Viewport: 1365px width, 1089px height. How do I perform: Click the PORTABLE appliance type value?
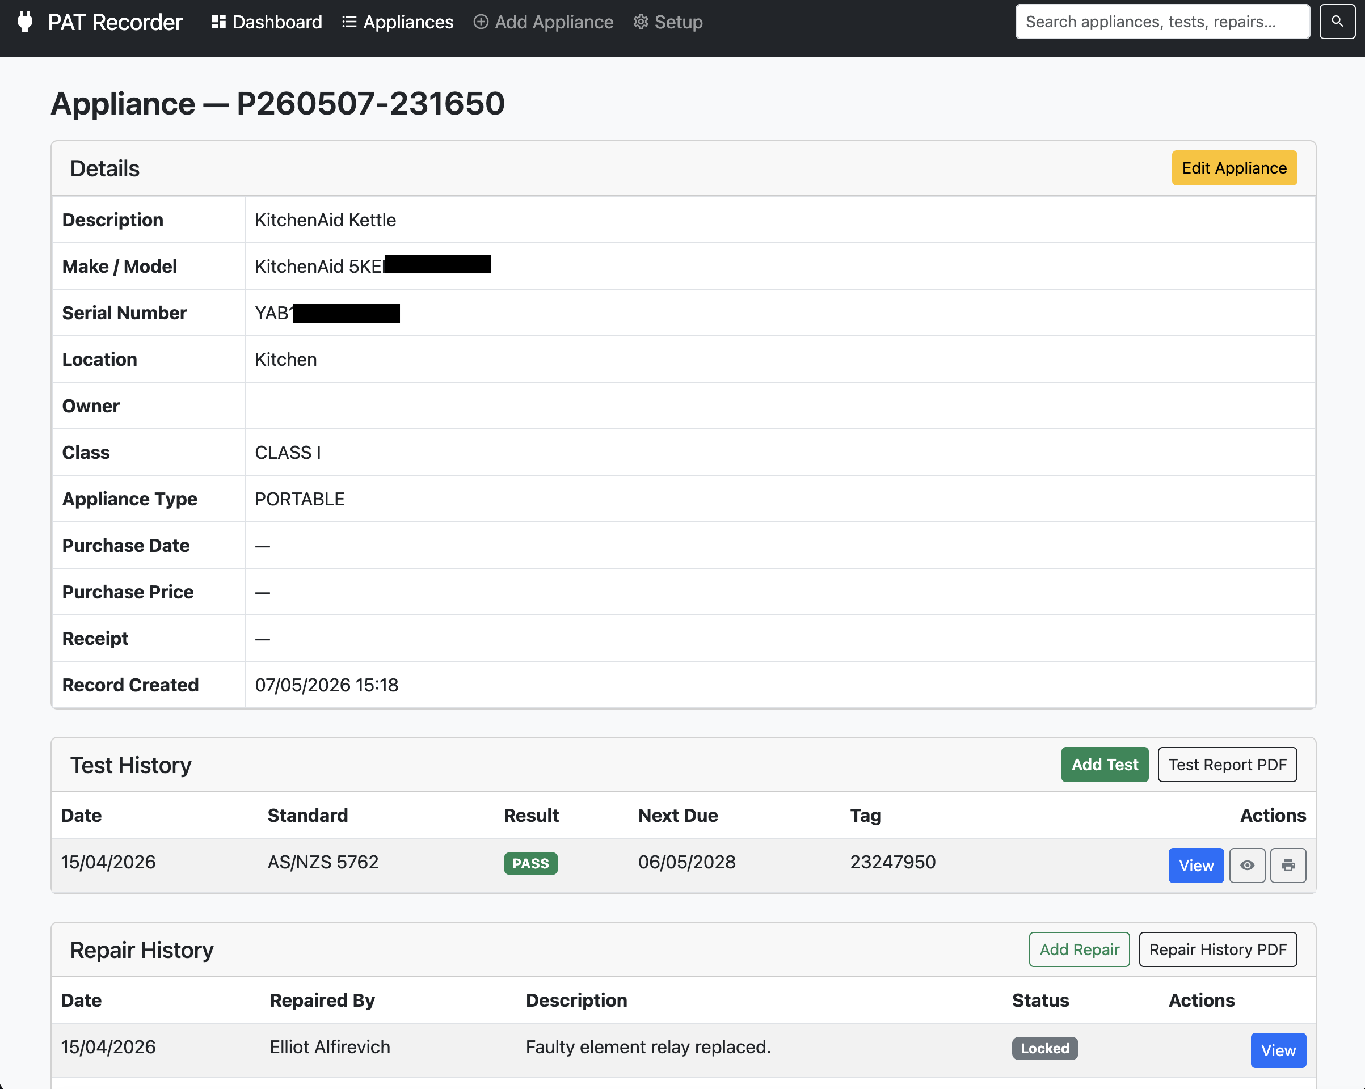tap(300, 499)
